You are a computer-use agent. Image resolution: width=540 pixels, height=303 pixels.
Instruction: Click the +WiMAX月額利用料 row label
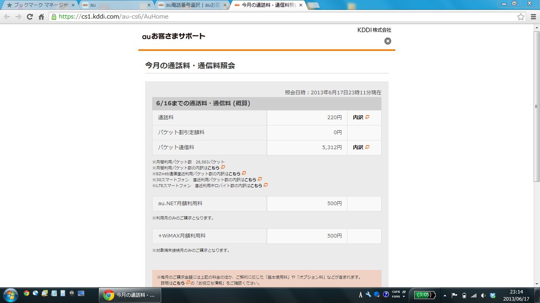pos(182,236)
